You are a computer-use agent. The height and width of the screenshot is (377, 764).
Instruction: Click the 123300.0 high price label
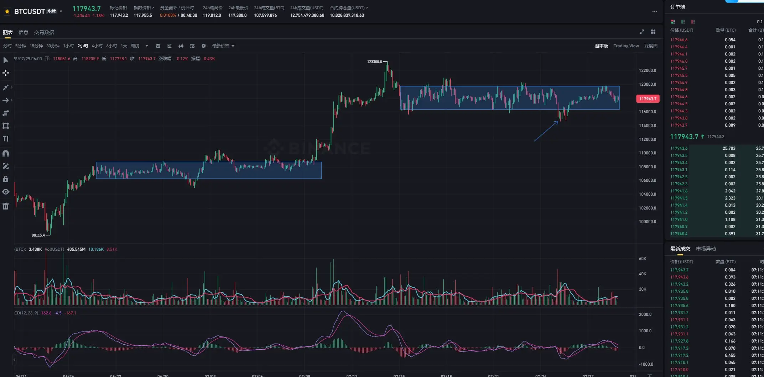[x=374, y=62]
